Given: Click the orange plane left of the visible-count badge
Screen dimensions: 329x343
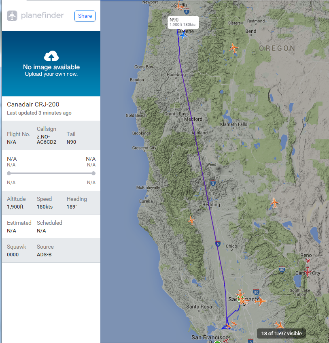Looking at the screenshot, I should 279,325.
